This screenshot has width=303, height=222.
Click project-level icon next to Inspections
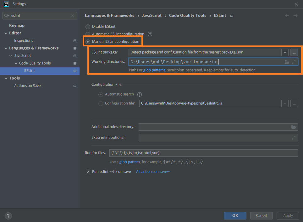click(75, 41)
